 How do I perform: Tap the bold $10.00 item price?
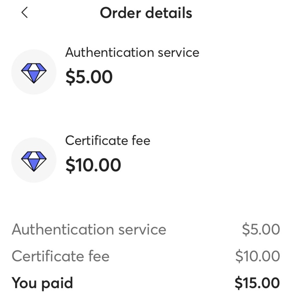[x=93, y=165]
